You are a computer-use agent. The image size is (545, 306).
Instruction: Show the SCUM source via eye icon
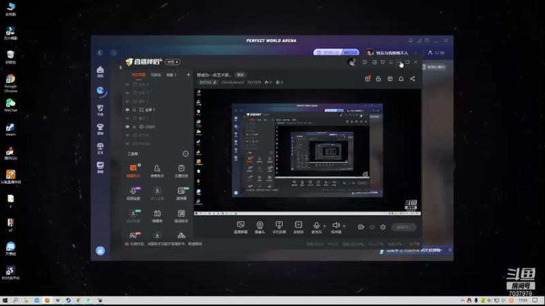127,135
